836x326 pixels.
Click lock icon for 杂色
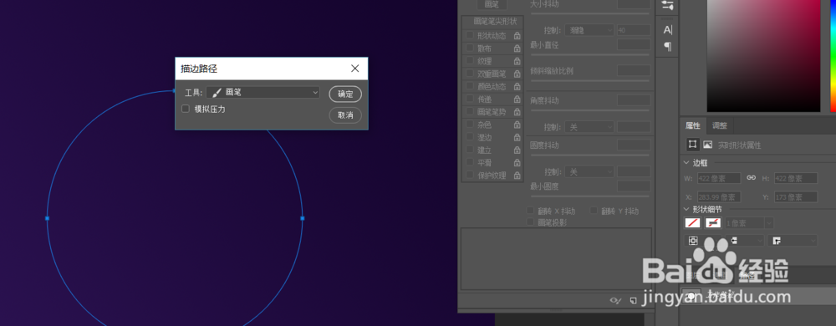click(517, 125)
